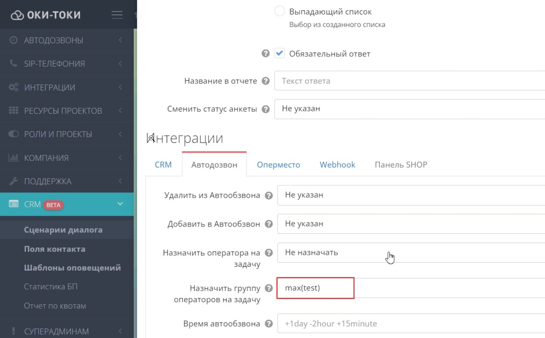Click help icon for Удалить из Автообзвона
The image size is (545, 338).
[x=269, y=196]
